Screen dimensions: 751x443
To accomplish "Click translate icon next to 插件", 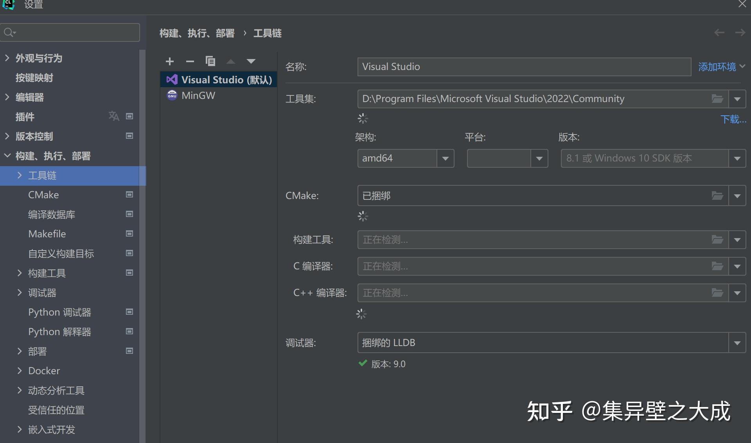I will coord(114,116).
